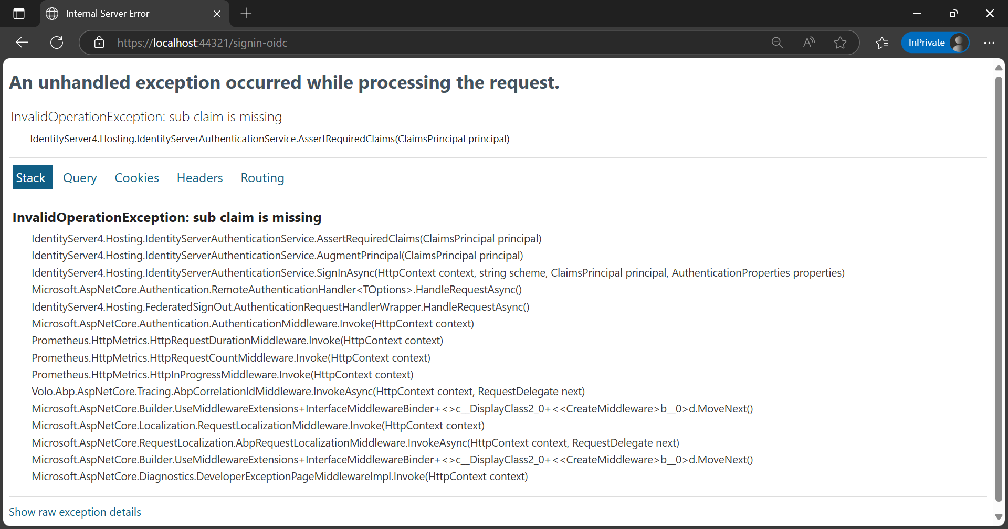Click the browser back arrow
Screen dimensions: 1008x529
click(22, 43)
